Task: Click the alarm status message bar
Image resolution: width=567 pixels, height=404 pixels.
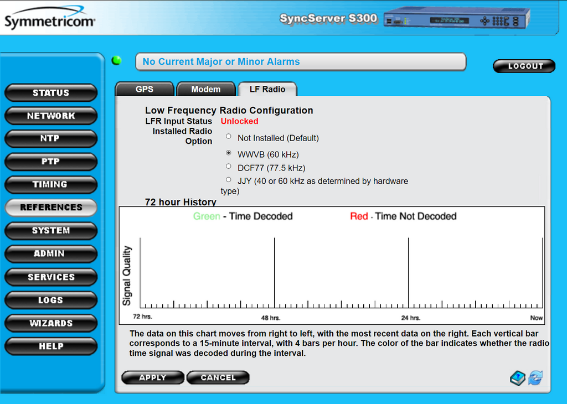Action: click(300, 62)
